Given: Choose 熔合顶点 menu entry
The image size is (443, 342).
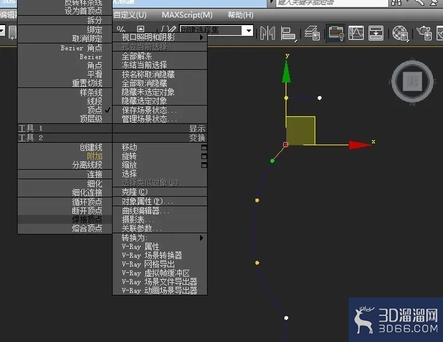Looking at the screenshot, I should 65,228.
